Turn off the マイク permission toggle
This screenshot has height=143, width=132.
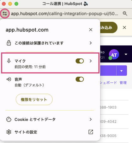[x=80, y=61]
